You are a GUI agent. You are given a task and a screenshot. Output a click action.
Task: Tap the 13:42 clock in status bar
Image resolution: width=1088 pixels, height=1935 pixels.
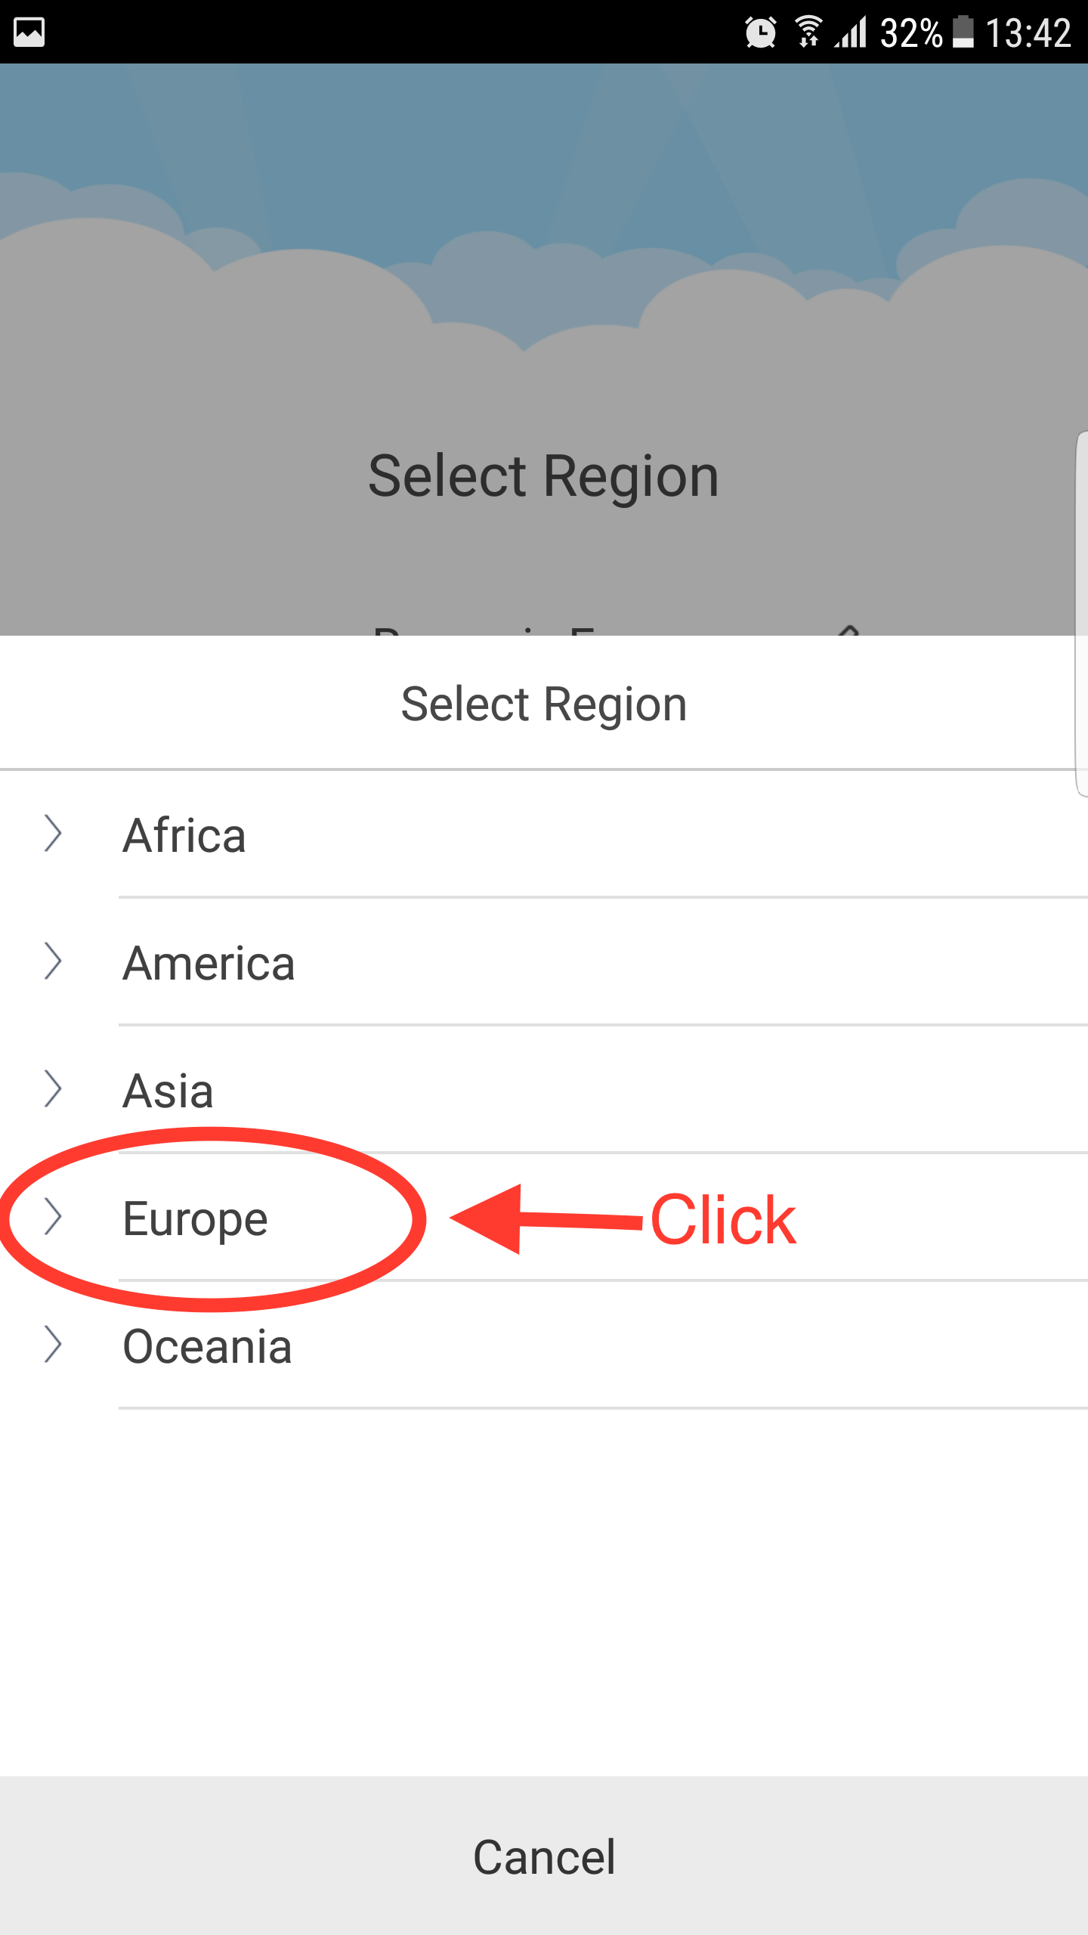(1028, 33)
